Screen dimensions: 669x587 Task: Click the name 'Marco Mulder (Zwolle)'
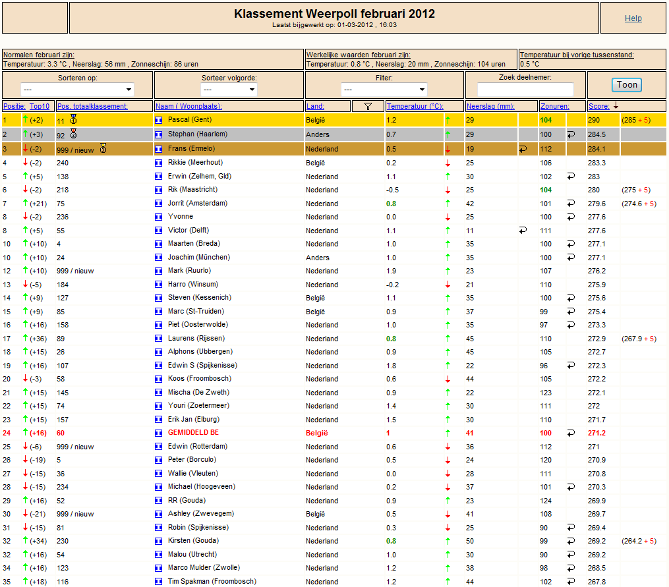[204, 568]
